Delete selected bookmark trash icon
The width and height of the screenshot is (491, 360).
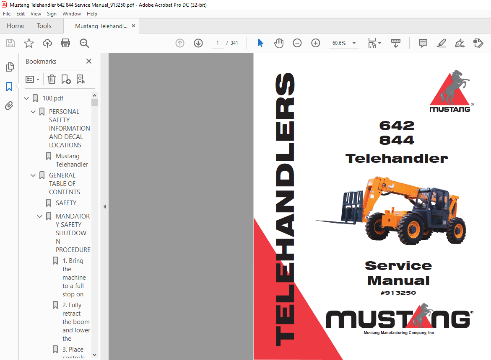(52, 80)
